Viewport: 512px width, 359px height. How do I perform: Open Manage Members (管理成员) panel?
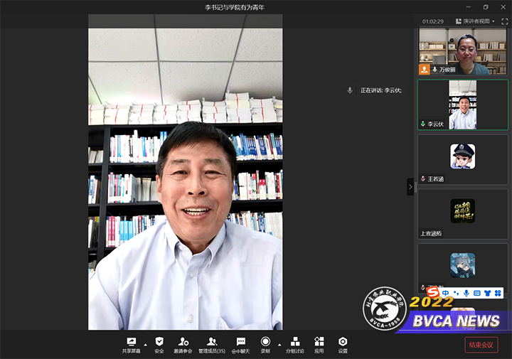pos(211,342)
